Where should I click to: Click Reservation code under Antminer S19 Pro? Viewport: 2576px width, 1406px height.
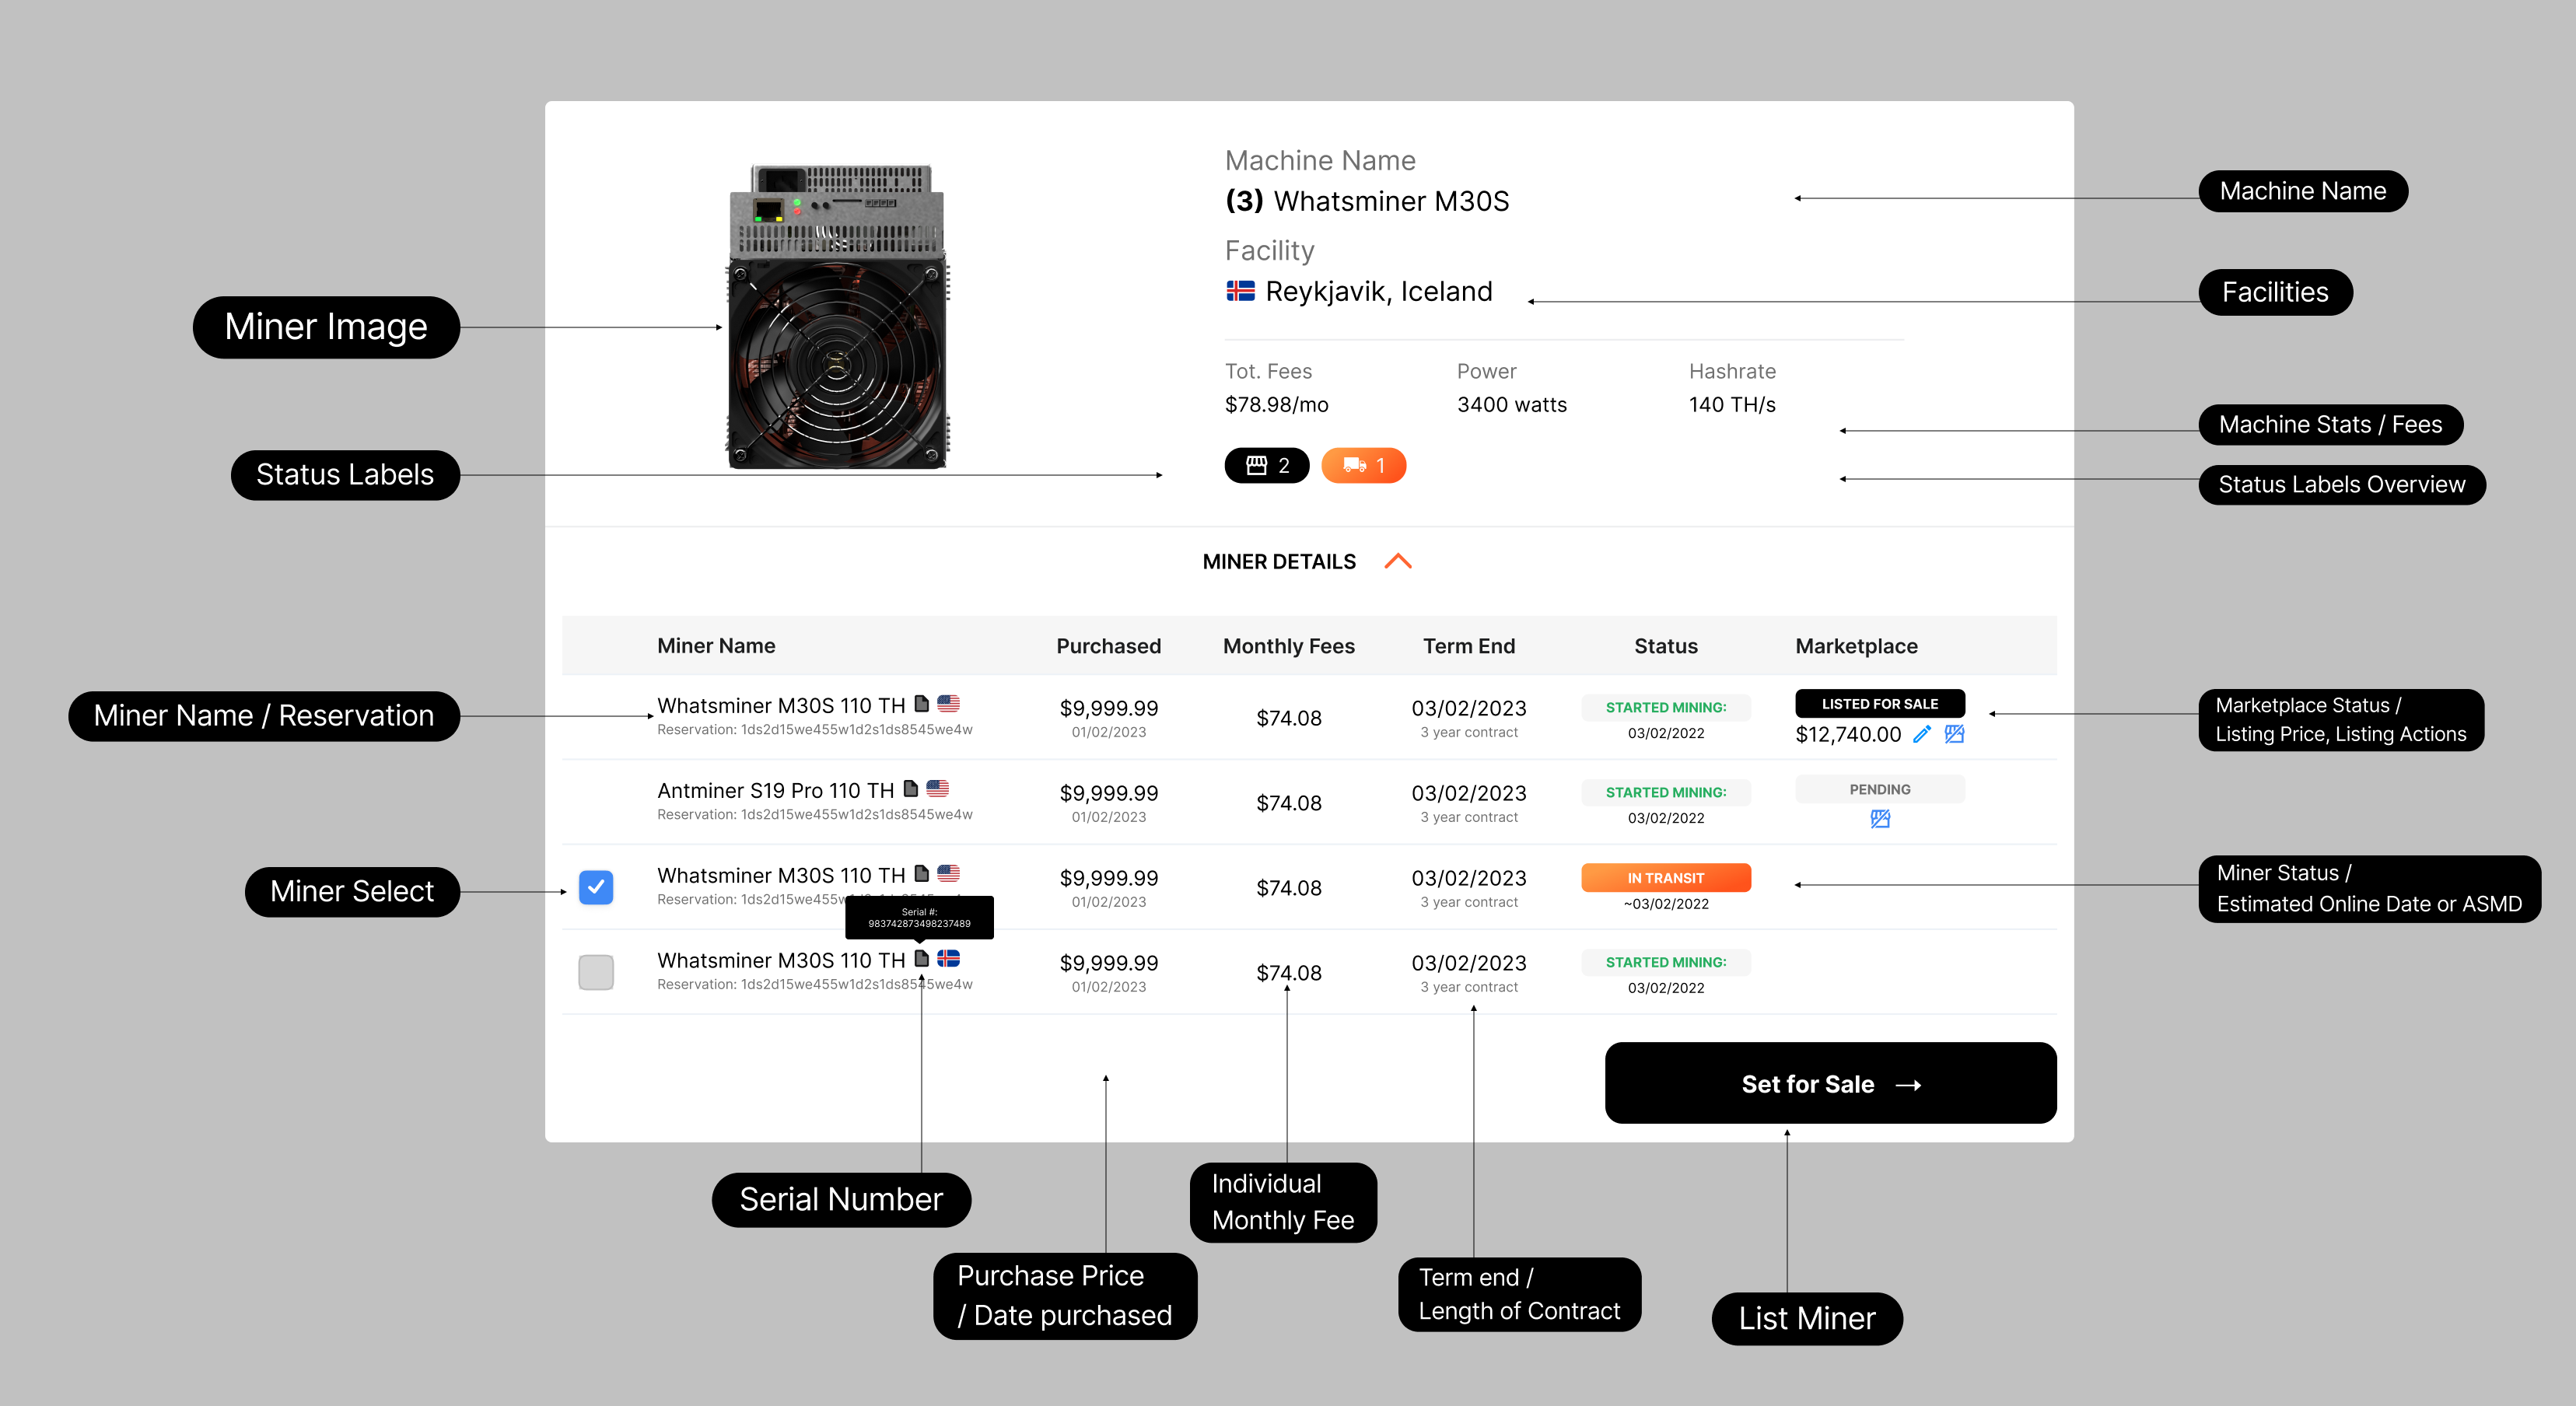(x=814, y=815)
